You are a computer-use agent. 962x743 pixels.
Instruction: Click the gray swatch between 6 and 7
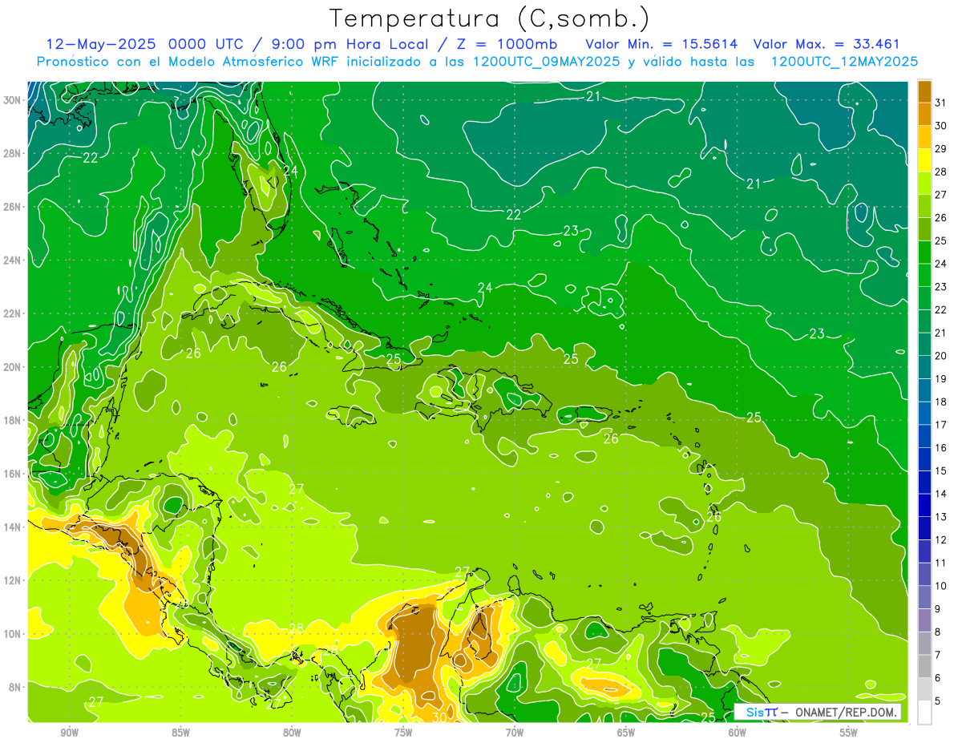tap(924, 666)
